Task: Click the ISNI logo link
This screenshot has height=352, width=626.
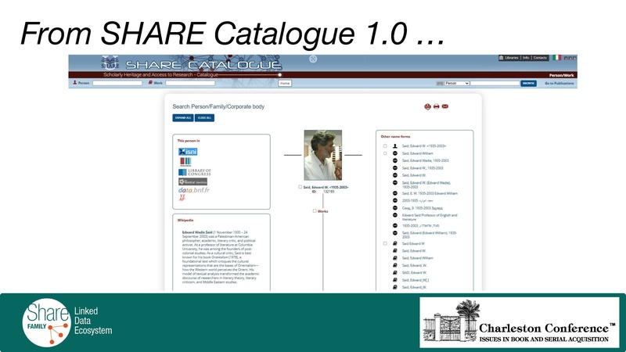Action: [x=188, y=152]
